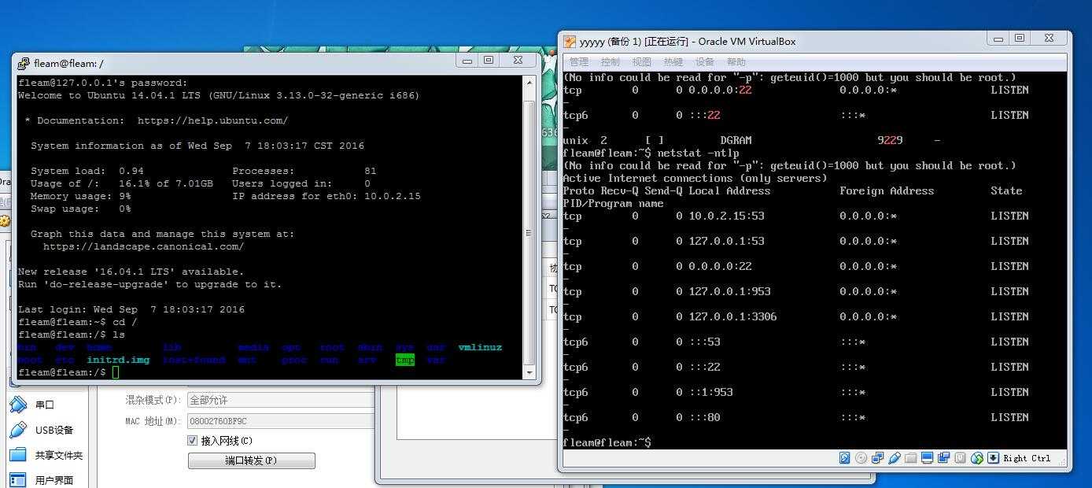Open the 管理 menu in VirtualBox VM window
The height and width of the screenshot is (488, 1092).
tap(579, 61)
